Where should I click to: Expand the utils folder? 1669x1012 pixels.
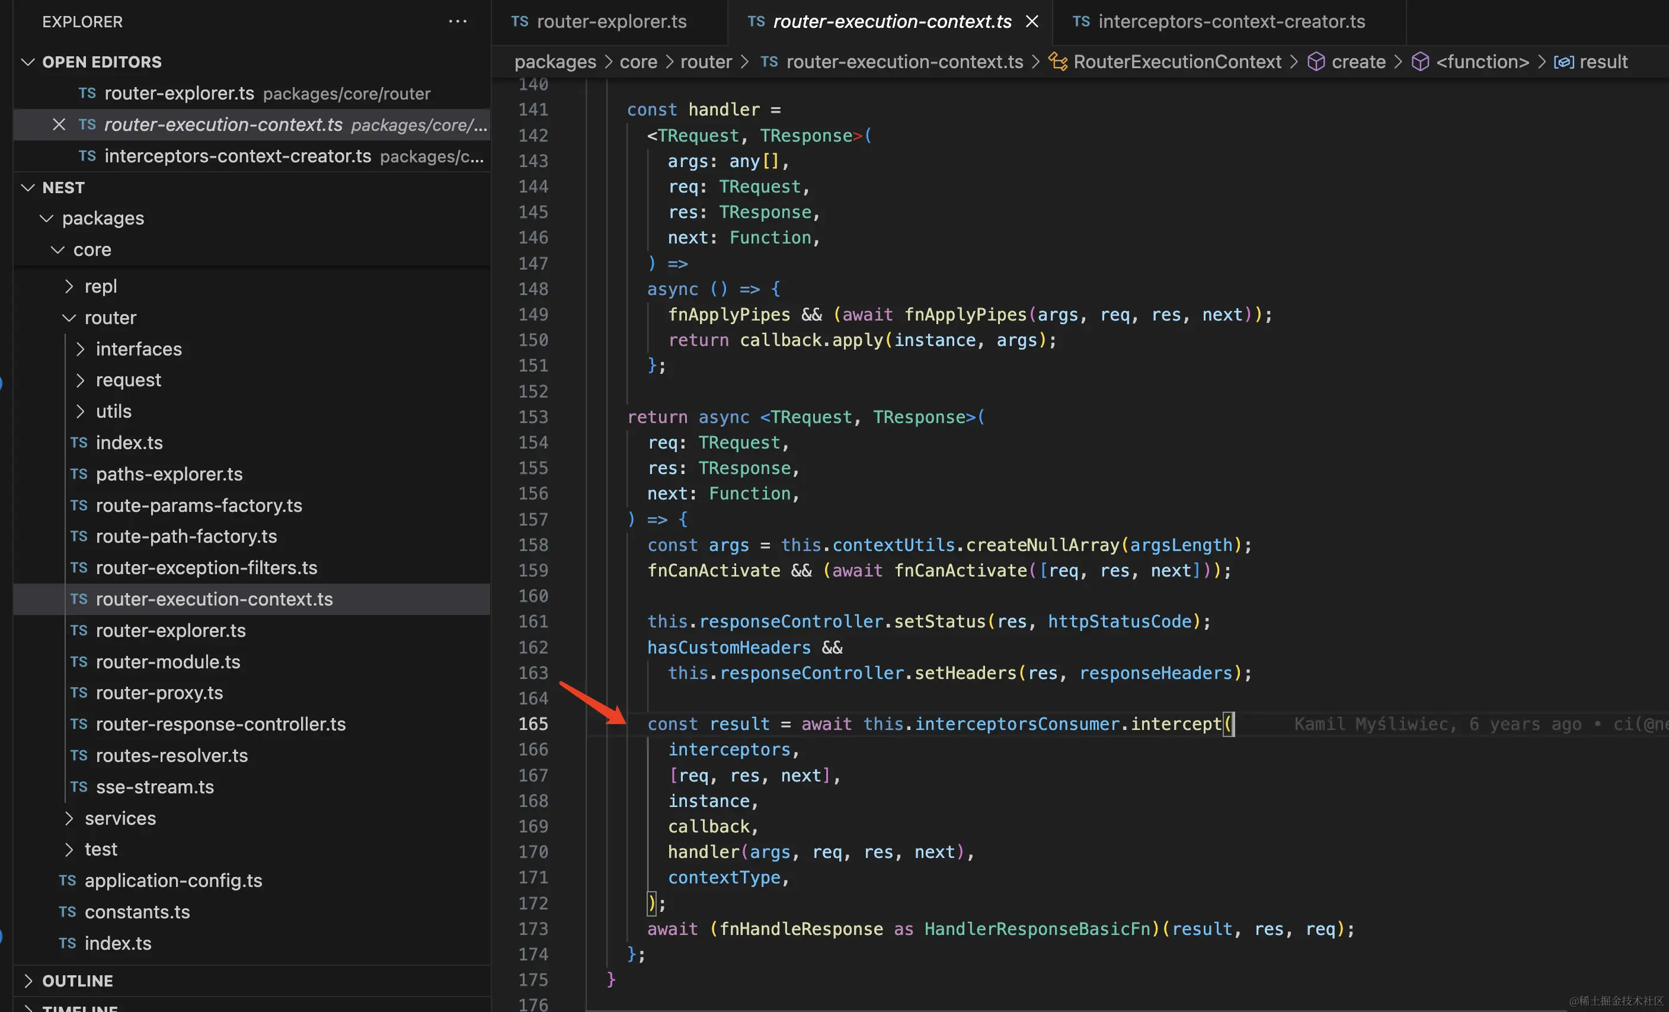tap(81, 411)
